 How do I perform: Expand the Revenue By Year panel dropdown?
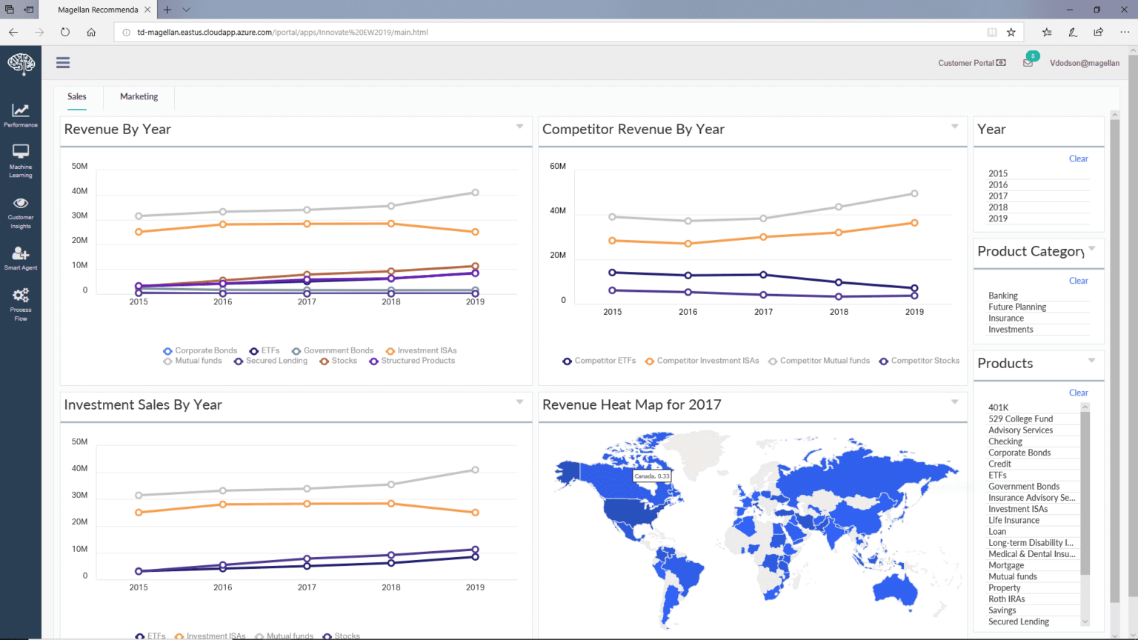tap(519, 126)
